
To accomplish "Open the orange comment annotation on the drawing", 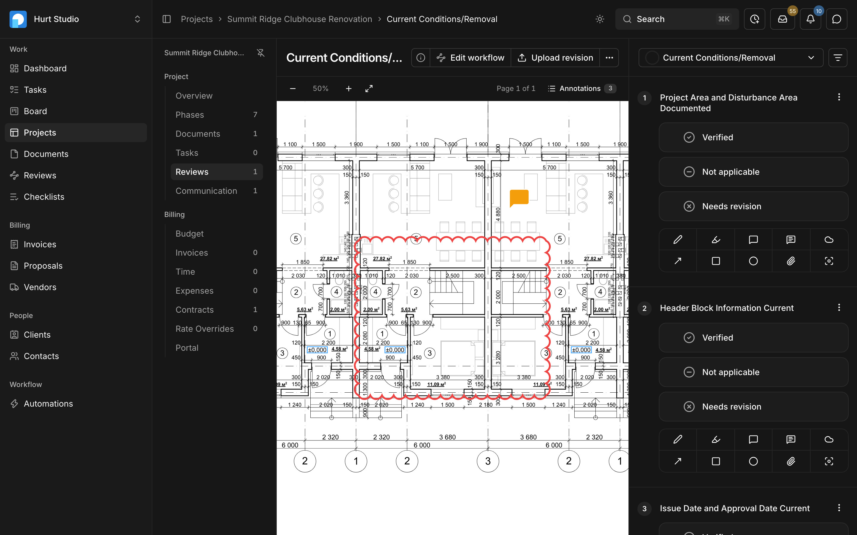I will (519, 198).
